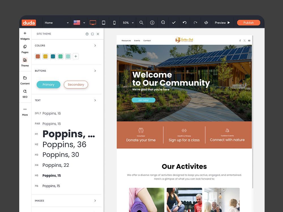This screenshot has width=283, height=212.
Task: Click the Preview button
Action: (x=222, y=23)
